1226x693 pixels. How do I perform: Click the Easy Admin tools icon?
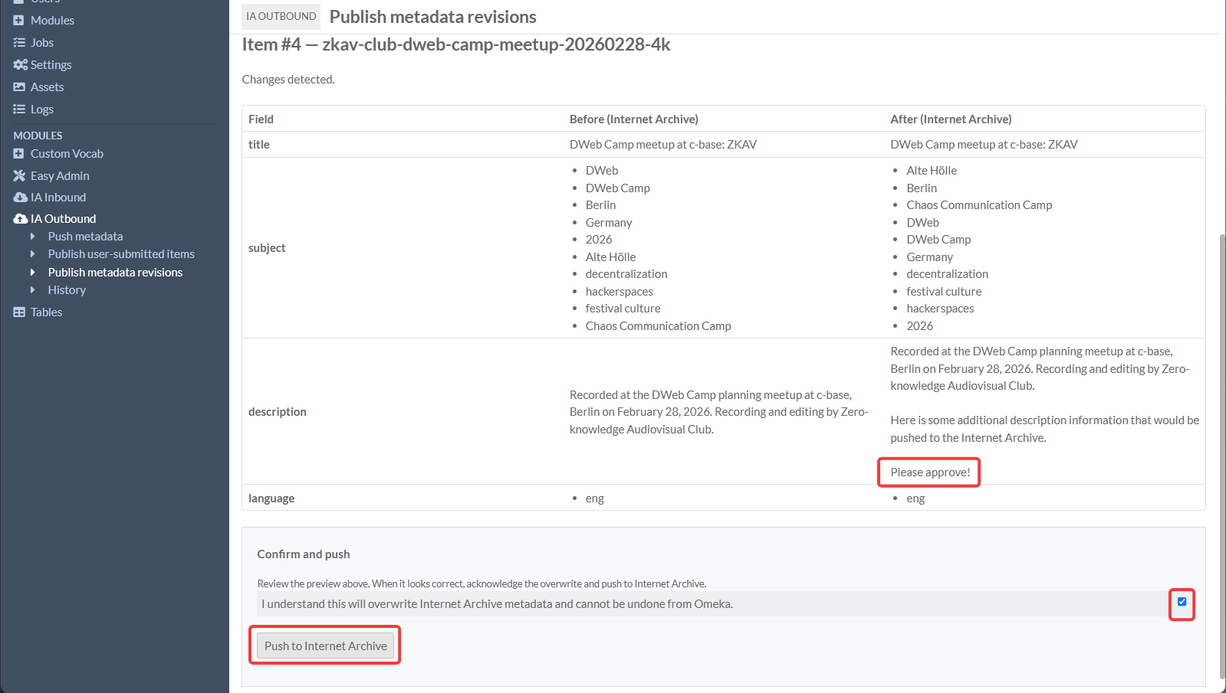tap(19, 176)
